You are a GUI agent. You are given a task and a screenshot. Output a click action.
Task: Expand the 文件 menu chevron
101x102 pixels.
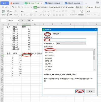point(9,7)
